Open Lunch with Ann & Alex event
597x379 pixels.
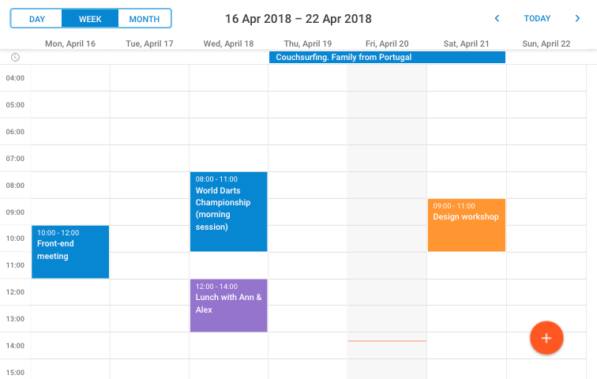tap(228, 306)
